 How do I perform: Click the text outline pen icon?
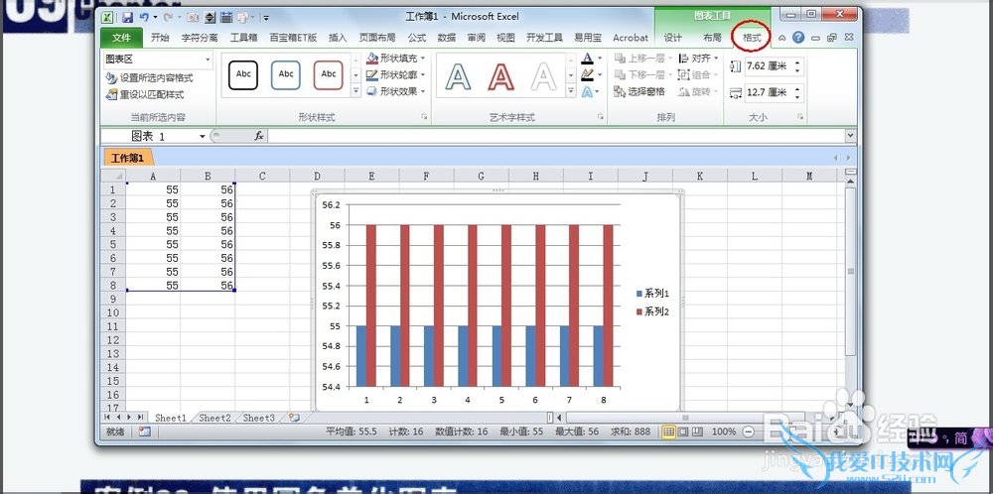pos(588,74)
